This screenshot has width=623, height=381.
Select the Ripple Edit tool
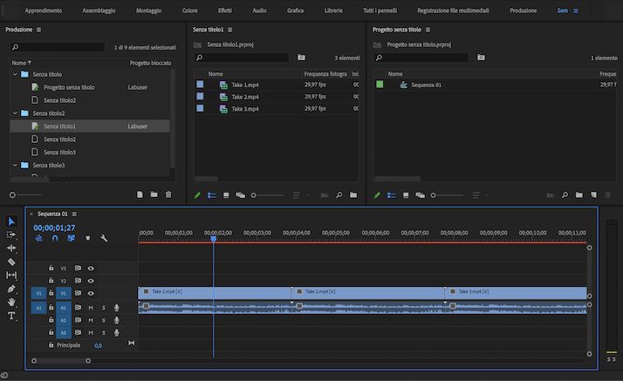coord(11,248)
